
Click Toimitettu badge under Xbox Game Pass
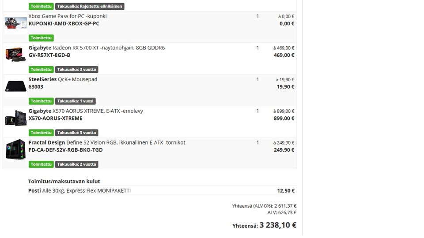(x=41, y=38)
